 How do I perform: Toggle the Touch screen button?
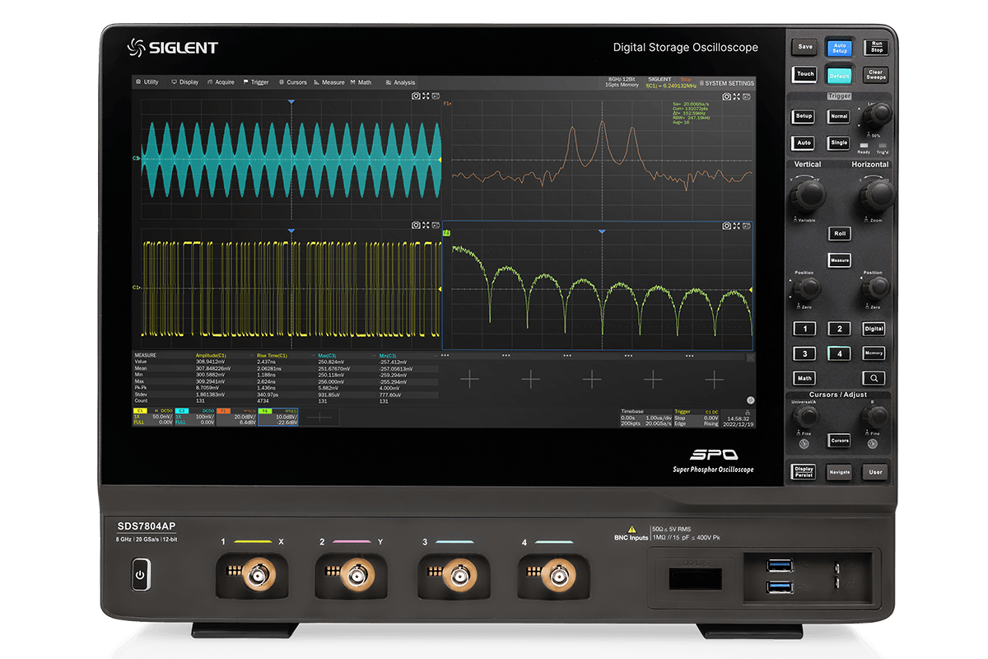pyautogui.click(x=805, y=74)
